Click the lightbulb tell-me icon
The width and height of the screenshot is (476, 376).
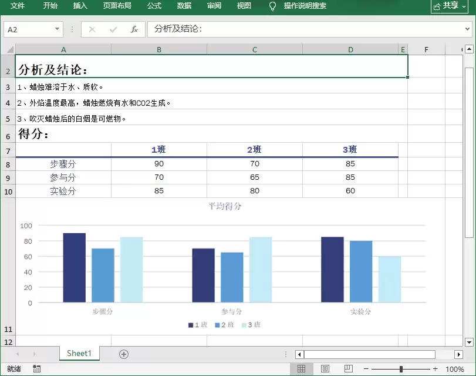[272, 6]
